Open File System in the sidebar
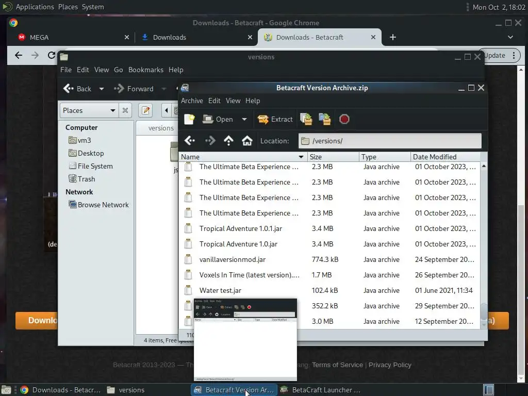This screenshot has width=528, height=396. point(91,166)
